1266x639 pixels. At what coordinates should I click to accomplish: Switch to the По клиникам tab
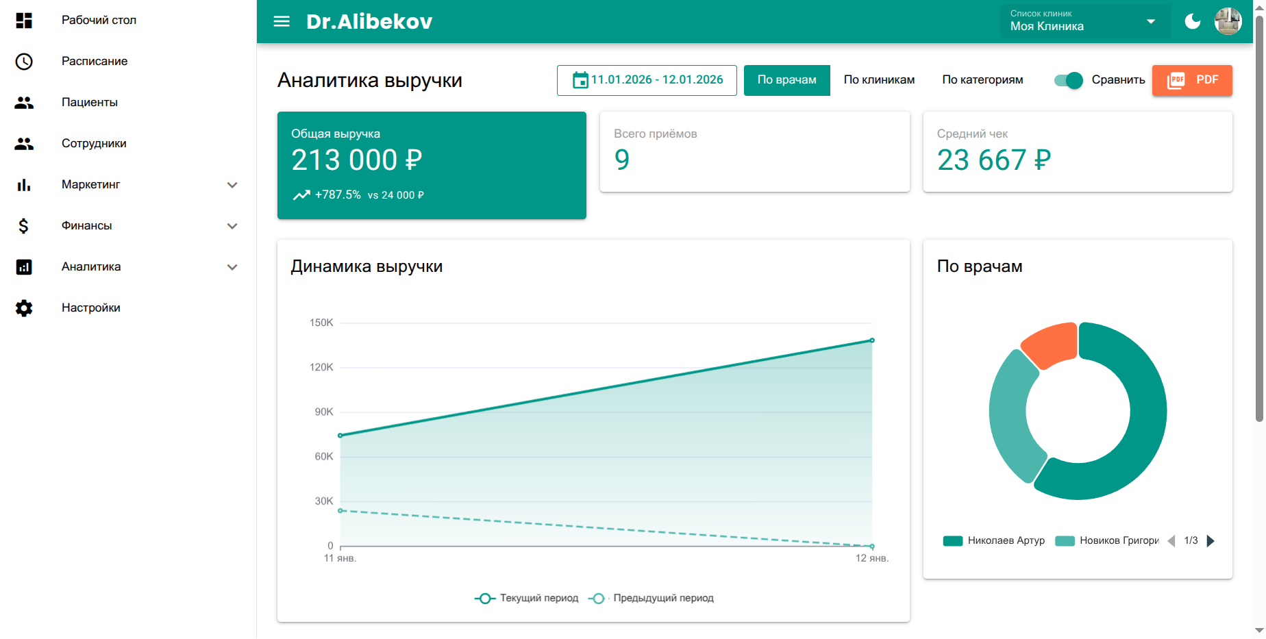879,80
